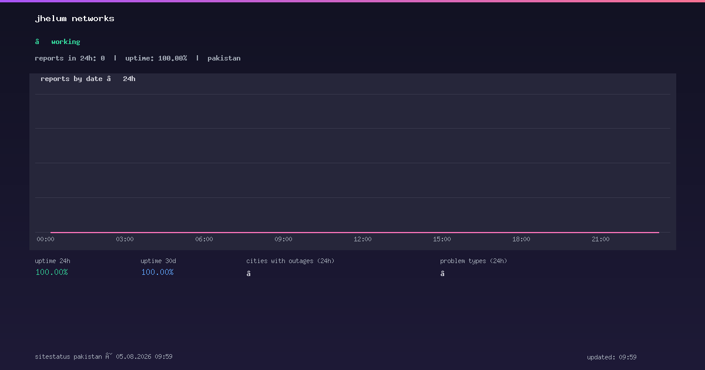Click the 09:00 time axis marker
Screen dimensions: 705x370
[x=283, y=239]
